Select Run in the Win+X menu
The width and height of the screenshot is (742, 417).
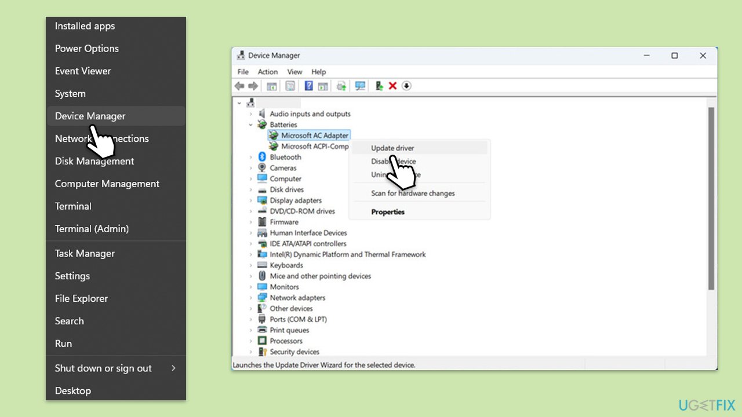116,344
